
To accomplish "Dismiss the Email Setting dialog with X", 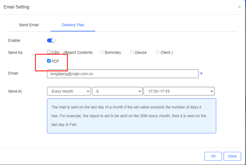I will click(x=239, y=7).
